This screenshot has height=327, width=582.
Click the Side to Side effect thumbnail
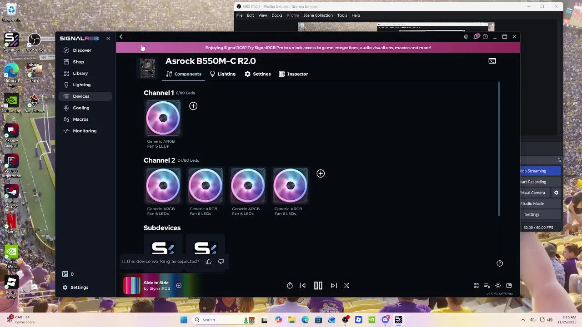(132, 286)
